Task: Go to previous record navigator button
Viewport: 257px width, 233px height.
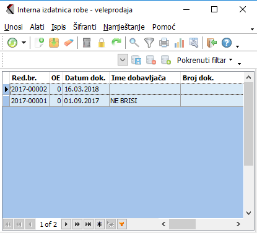Action: (x=30, y=224)
